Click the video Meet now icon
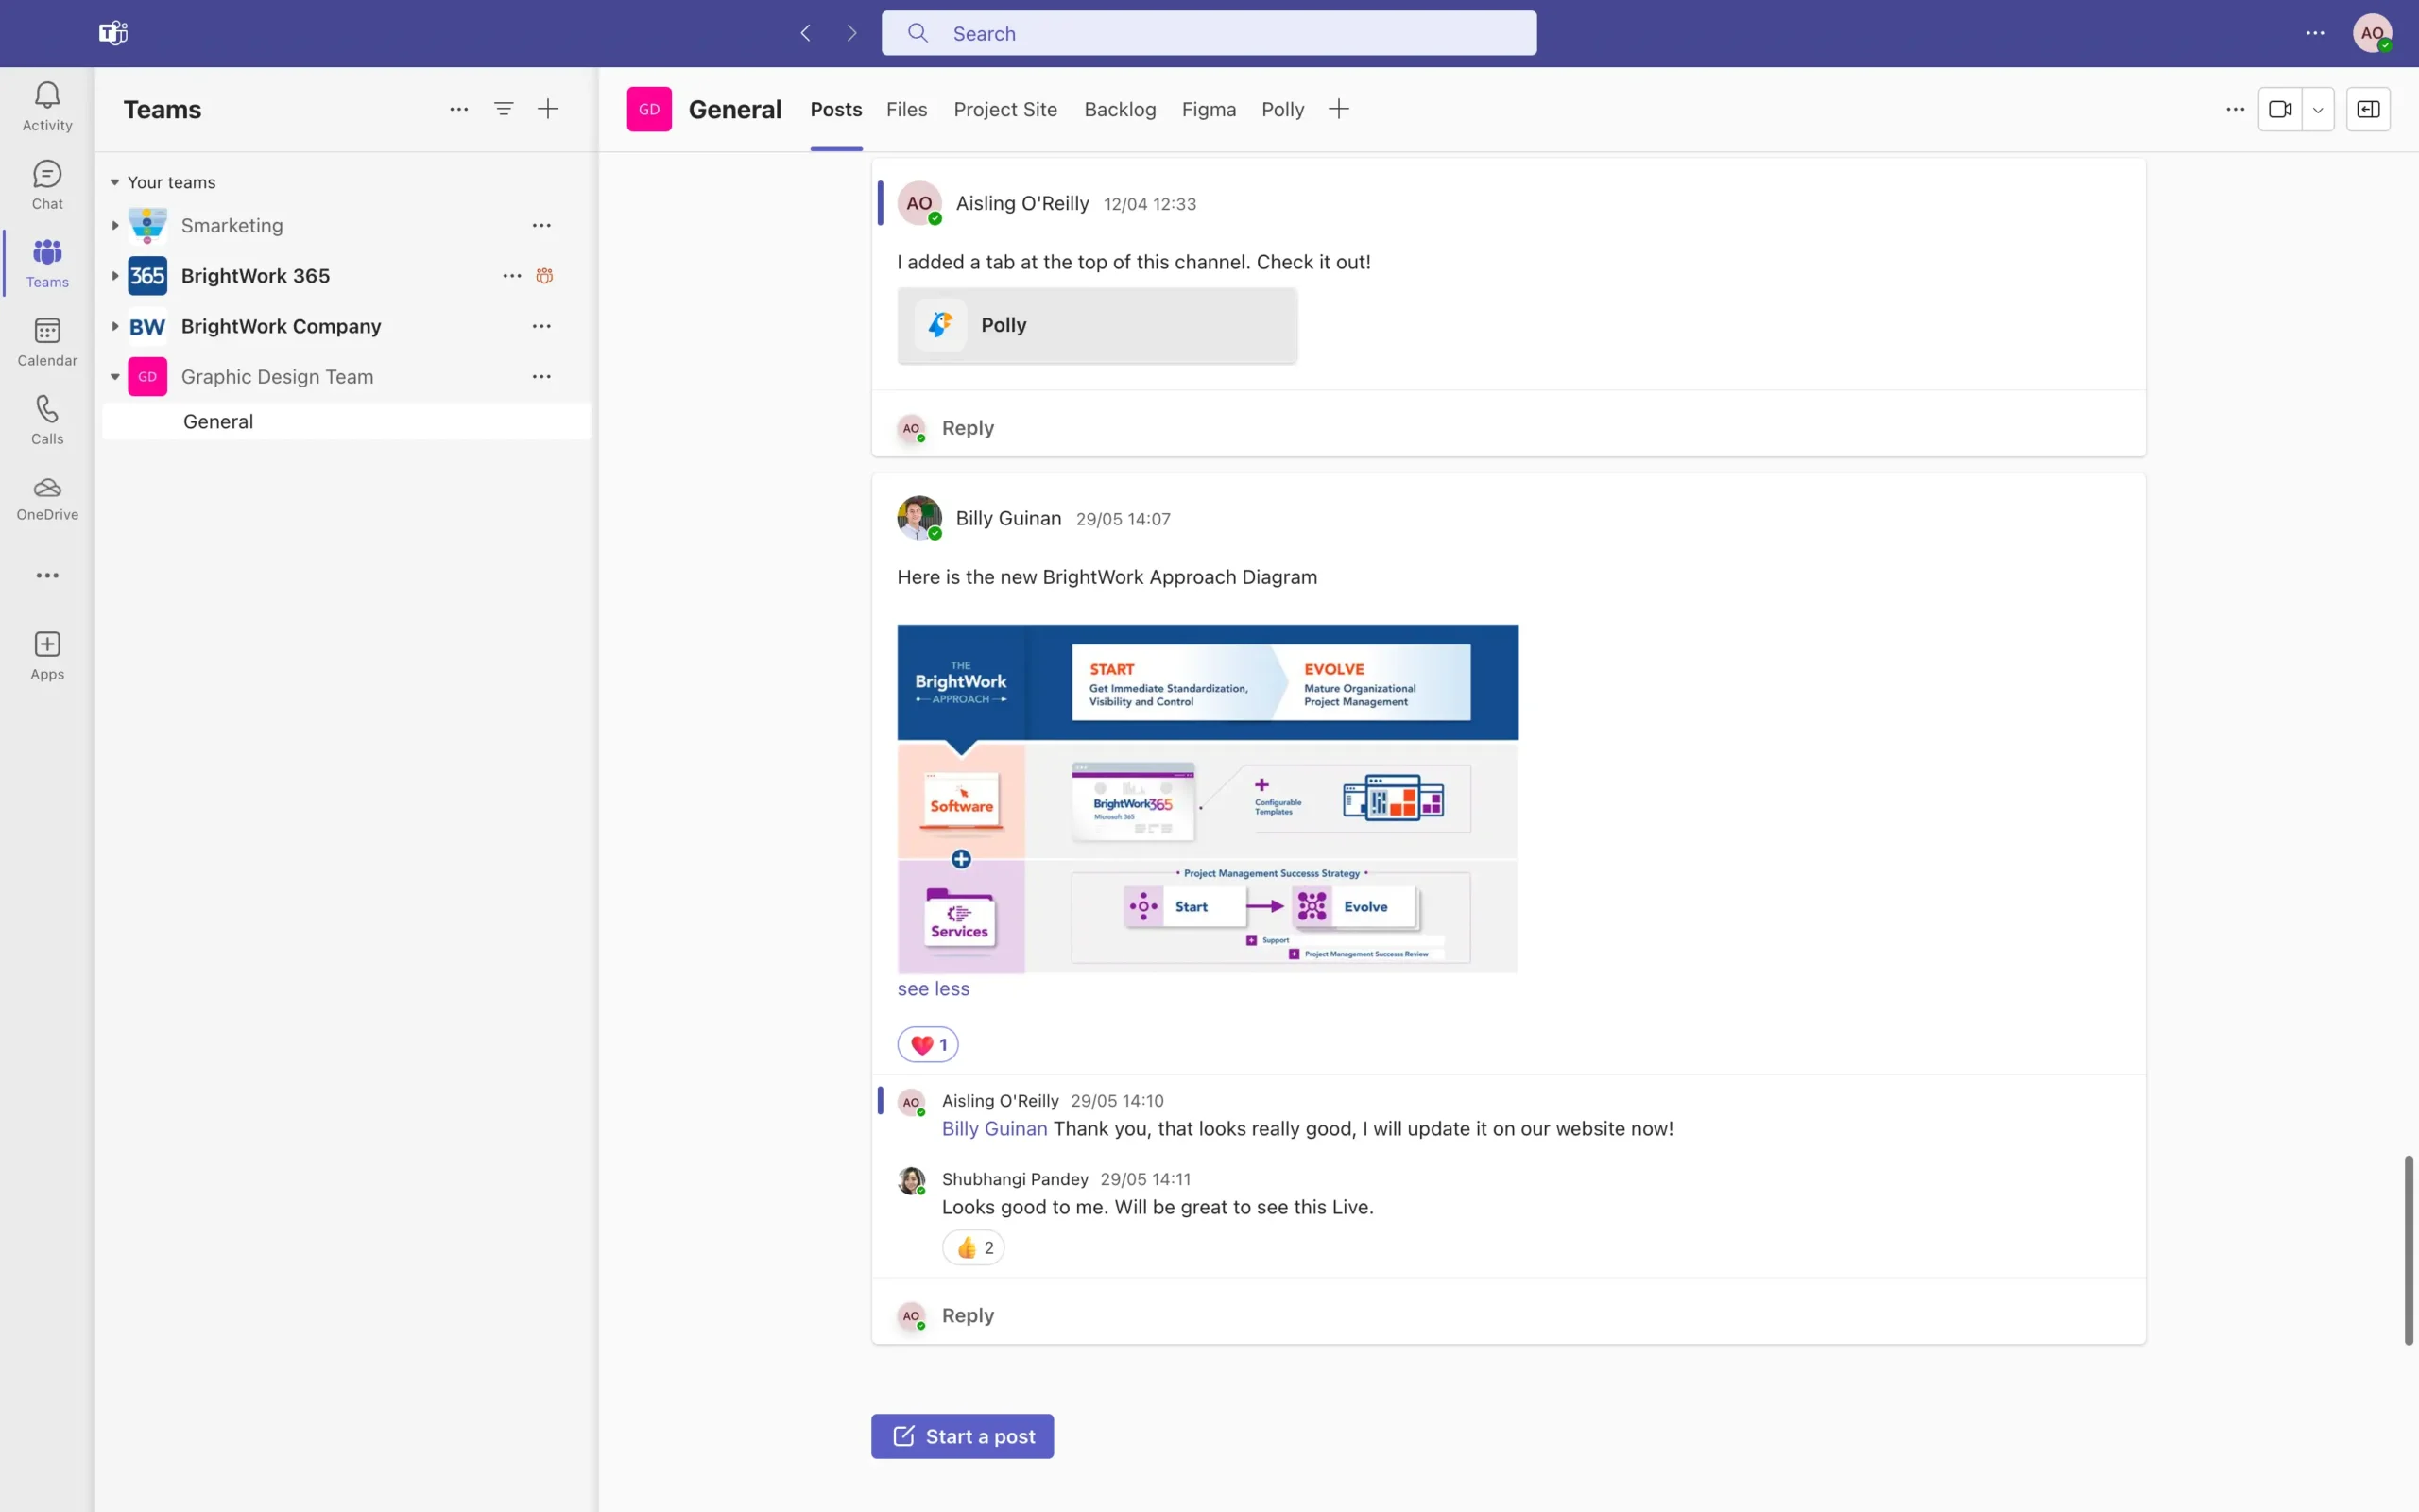This screenshot has height=1512, width=2419. (2280, 110)
